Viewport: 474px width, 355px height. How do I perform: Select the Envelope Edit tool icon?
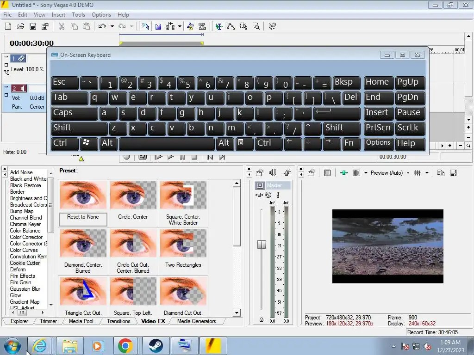[231, 26]
